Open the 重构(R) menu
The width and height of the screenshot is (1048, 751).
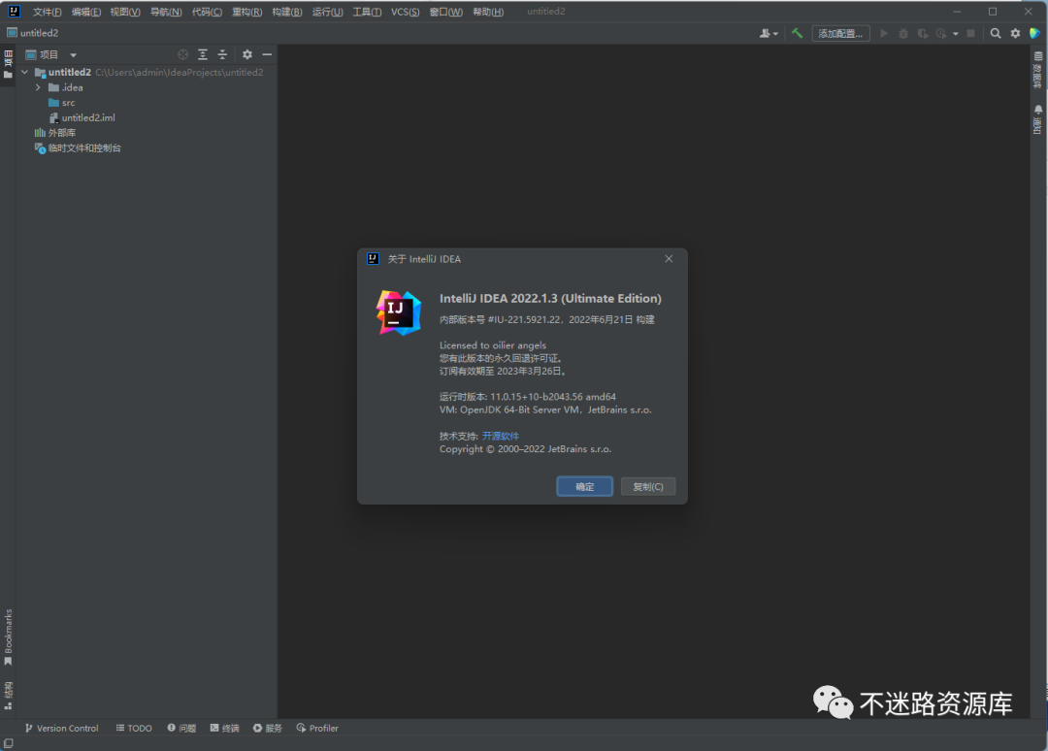click(x=246, y=12)
